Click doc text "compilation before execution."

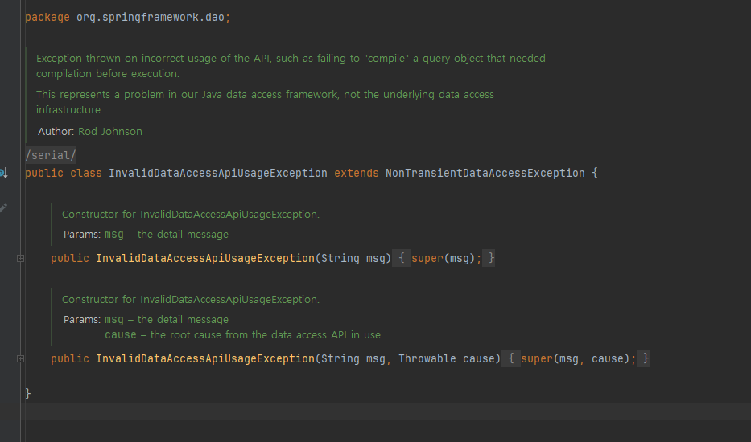coord(108,74)
